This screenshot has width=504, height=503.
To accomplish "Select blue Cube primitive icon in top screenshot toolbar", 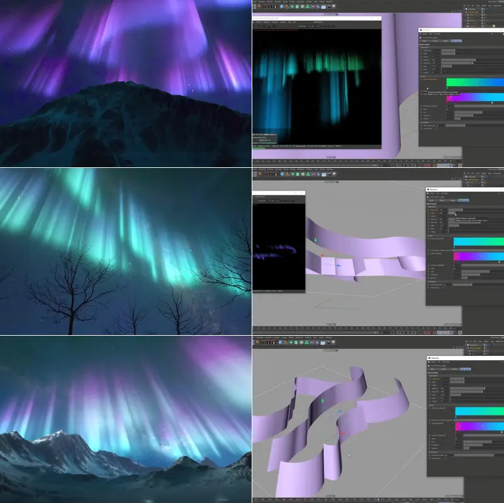I will point(282,6).
